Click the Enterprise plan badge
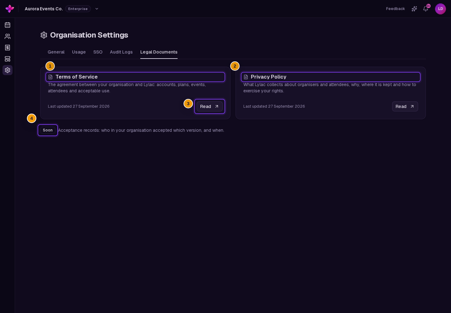 [78, 9]
